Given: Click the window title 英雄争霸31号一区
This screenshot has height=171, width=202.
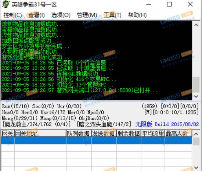Looking at the screenshot, I should click(x=34, y=4).
